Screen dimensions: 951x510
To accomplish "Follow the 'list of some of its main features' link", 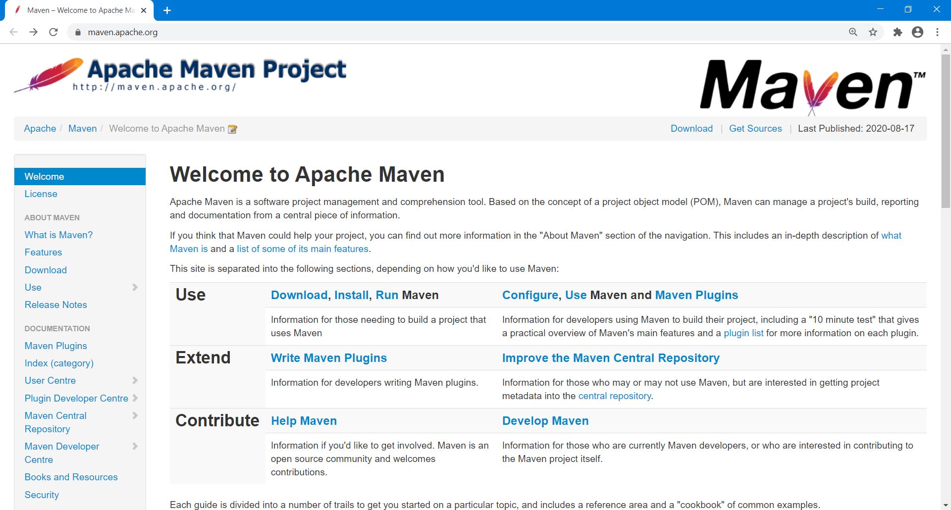I will (303, 249).
